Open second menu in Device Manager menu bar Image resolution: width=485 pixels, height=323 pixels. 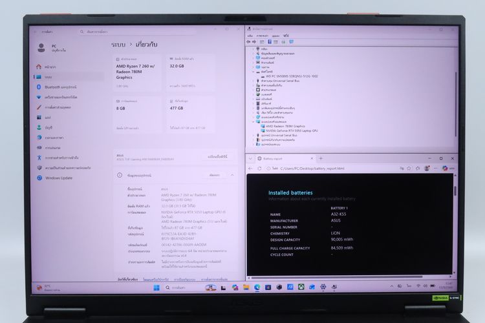(x=263, y=36)
